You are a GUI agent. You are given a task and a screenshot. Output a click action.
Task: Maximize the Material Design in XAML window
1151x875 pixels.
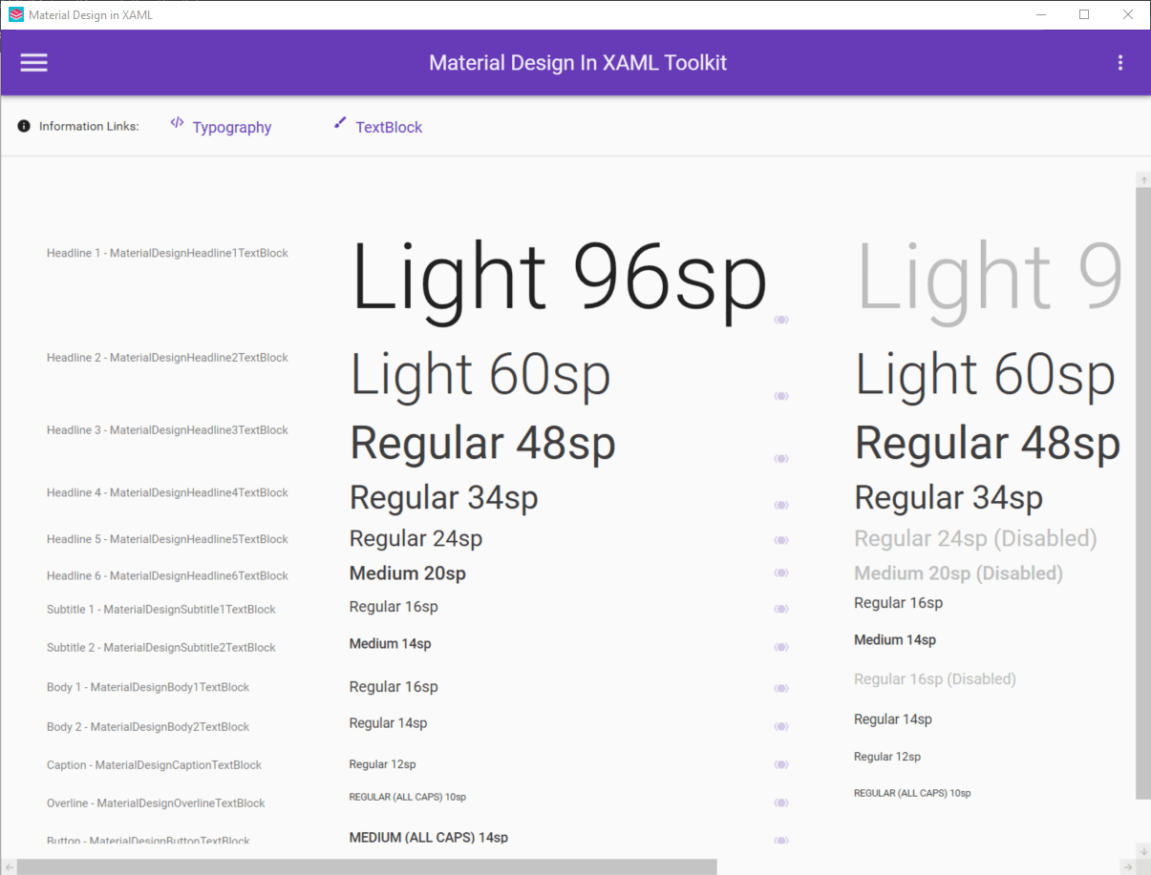[x=1084, y=14]
